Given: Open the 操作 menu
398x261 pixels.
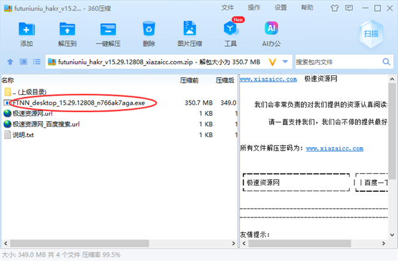Looking at the screenshot, I should 254,8.
